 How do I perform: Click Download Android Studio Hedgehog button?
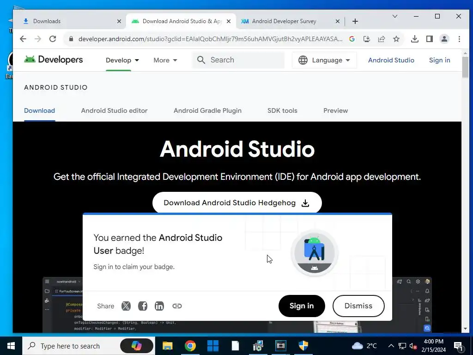pos(237,202)
